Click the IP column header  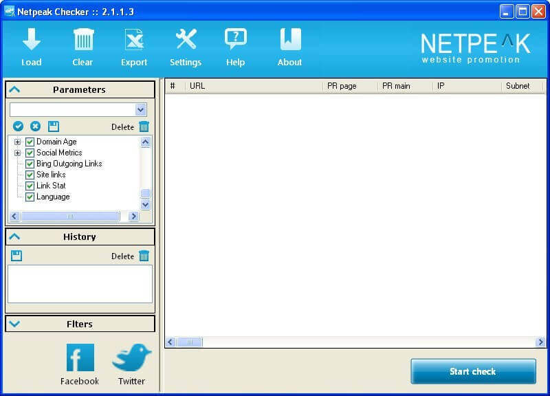coord(441,86)
